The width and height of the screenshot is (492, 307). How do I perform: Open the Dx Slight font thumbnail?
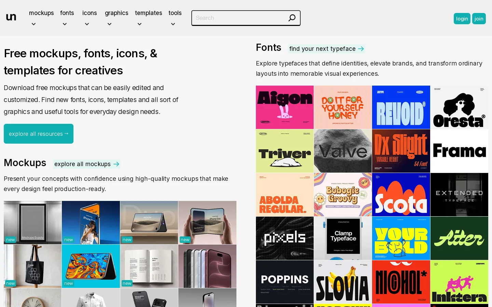(x=401, y=151)
